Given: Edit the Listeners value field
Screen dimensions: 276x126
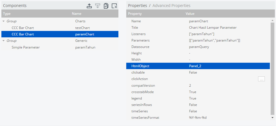Looking at the screenshot, I should tap(202, 34).
